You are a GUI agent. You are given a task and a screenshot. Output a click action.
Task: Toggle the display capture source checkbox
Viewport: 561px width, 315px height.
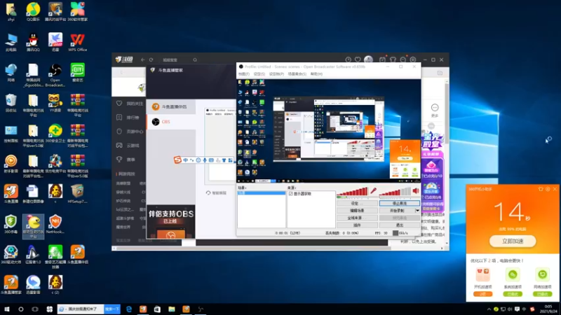pos(291,194)
